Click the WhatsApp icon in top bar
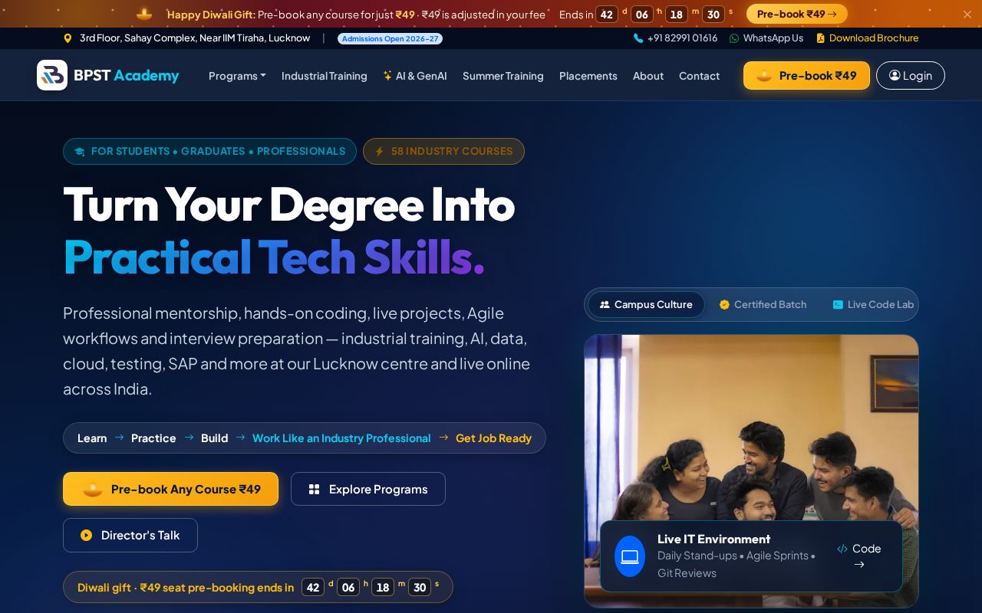The height and width of the screenshot is (613, 982). [734, 38]
